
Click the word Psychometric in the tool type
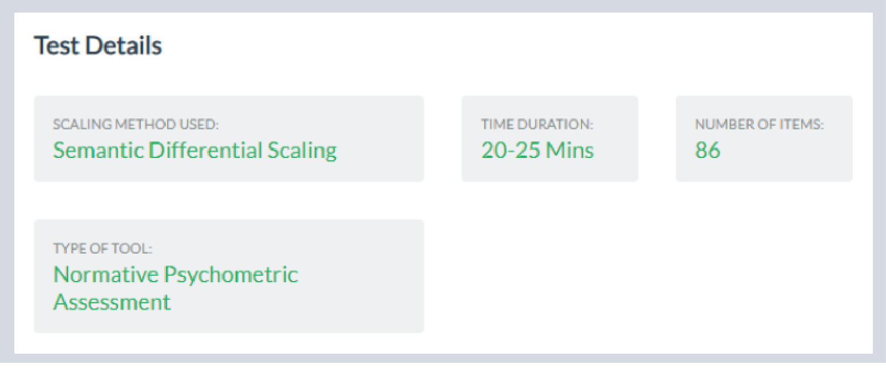231,275
